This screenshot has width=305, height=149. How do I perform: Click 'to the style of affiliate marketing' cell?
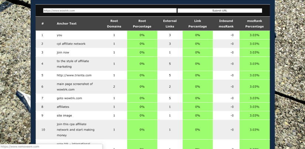(x=73, y=64)
